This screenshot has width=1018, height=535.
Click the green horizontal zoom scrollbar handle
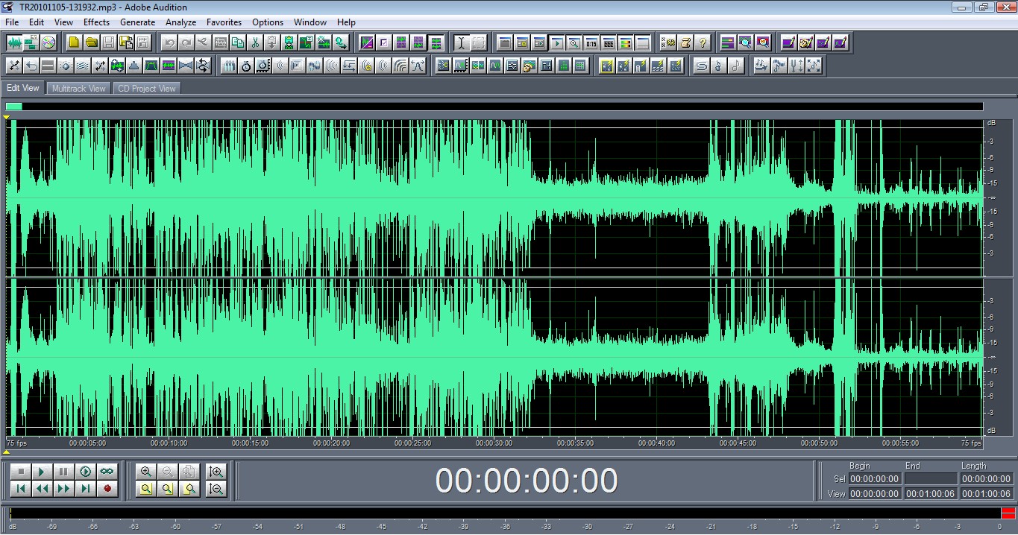pos(13,107)
